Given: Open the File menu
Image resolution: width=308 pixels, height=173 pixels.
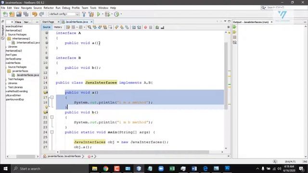Looking at the screenshot, I should (x=3, y=8).
